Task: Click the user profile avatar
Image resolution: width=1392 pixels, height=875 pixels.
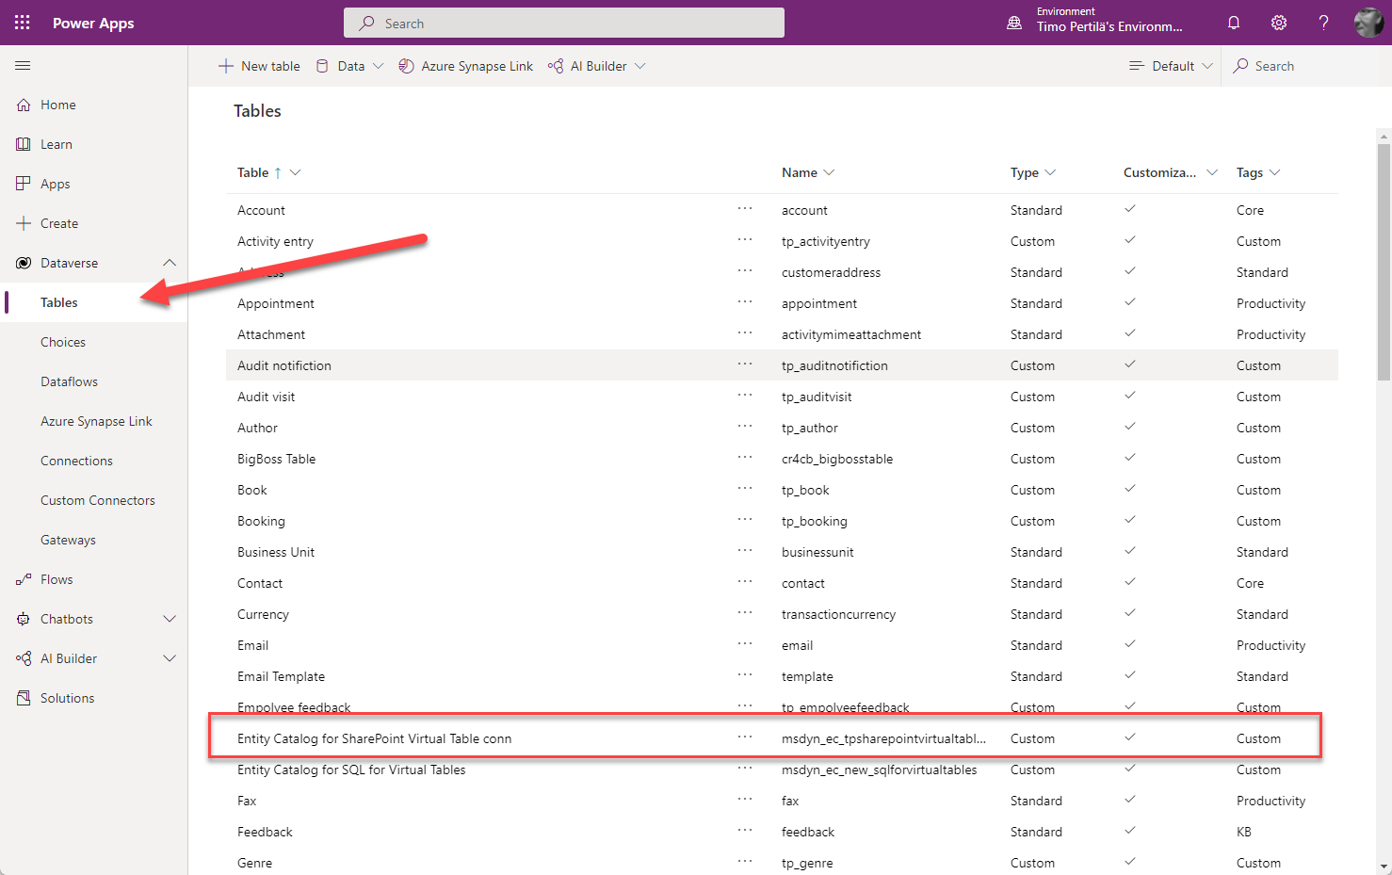Action: [1368, 23]
